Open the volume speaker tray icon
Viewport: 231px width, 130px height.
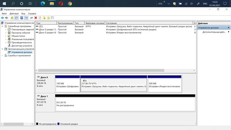coord(191,4)
